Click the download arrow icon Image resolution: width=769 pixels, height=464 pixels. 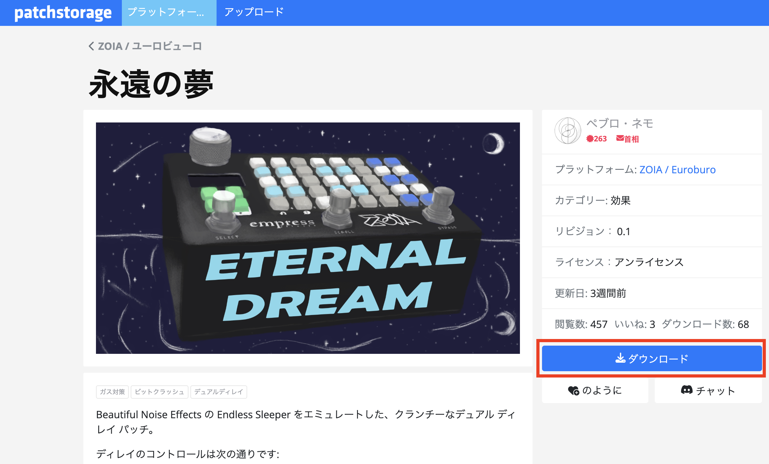[x=620, y=358]
